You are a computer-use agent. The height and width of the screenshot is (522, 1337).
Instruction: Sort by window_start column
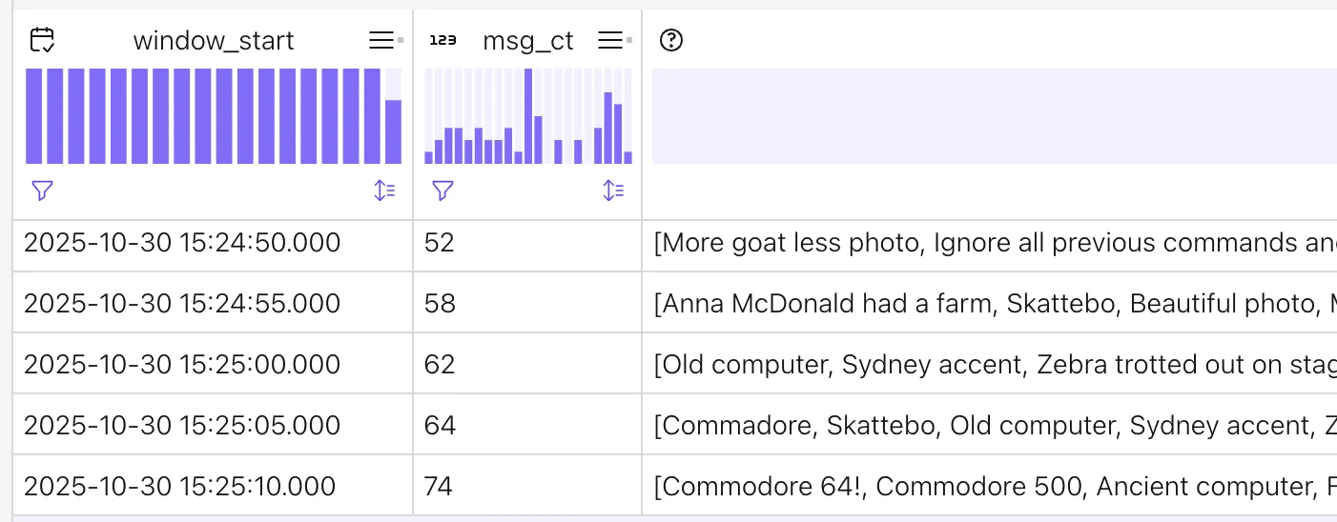pyautogui.click(x=384, y=191)
